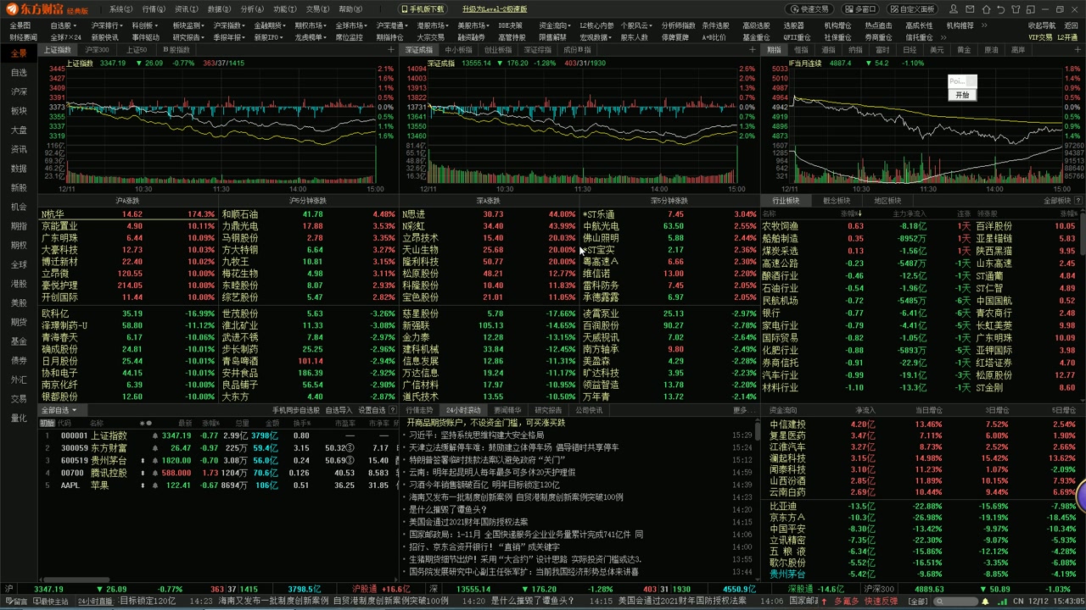Switch to 中小板指 tab
This screenshot has width=1086, height=610.
(458, 50)
